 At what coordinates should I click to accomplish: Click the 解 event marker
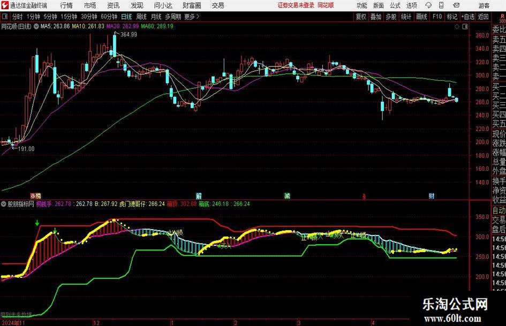(x=199, y=195)
